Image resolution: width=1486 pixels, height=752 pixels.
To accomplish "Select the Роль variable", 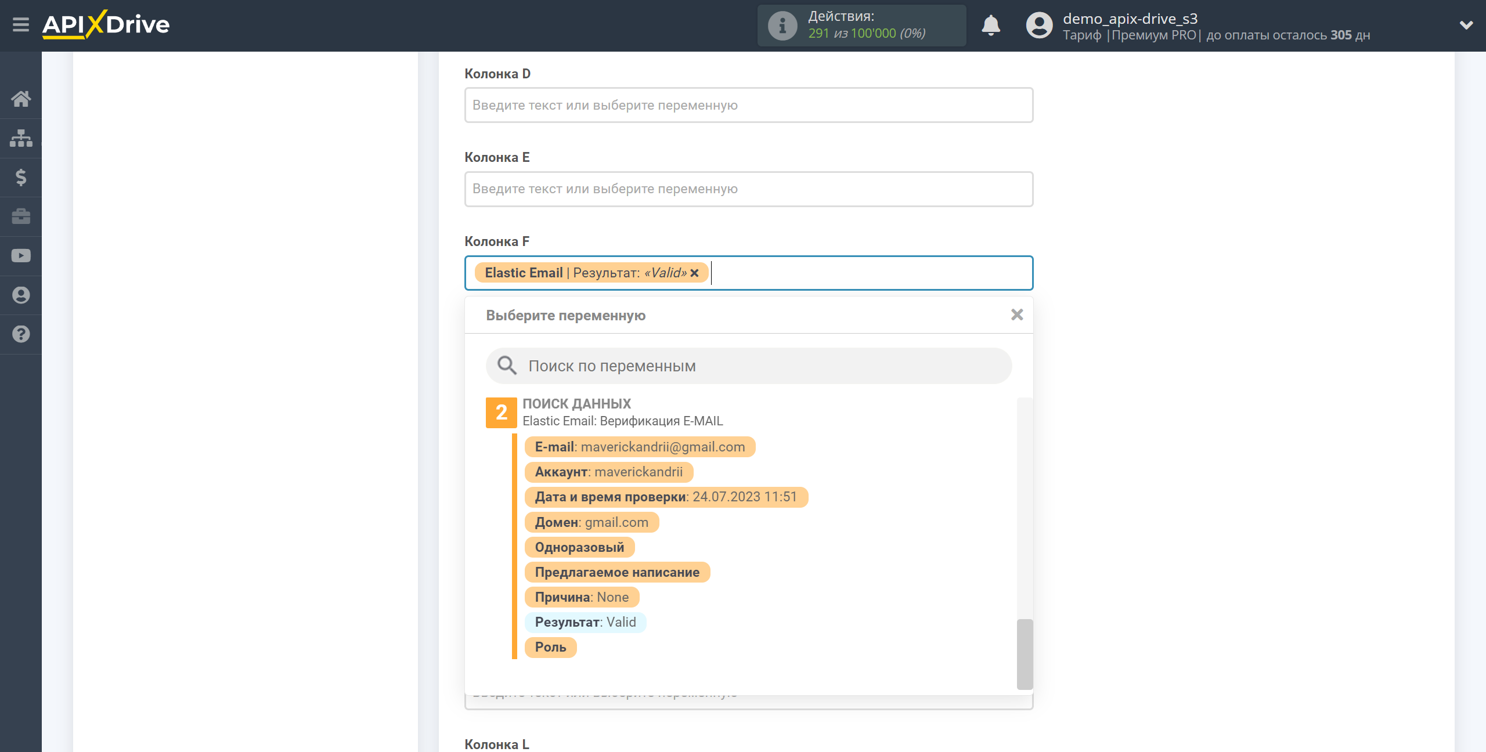I will (550, 647).
